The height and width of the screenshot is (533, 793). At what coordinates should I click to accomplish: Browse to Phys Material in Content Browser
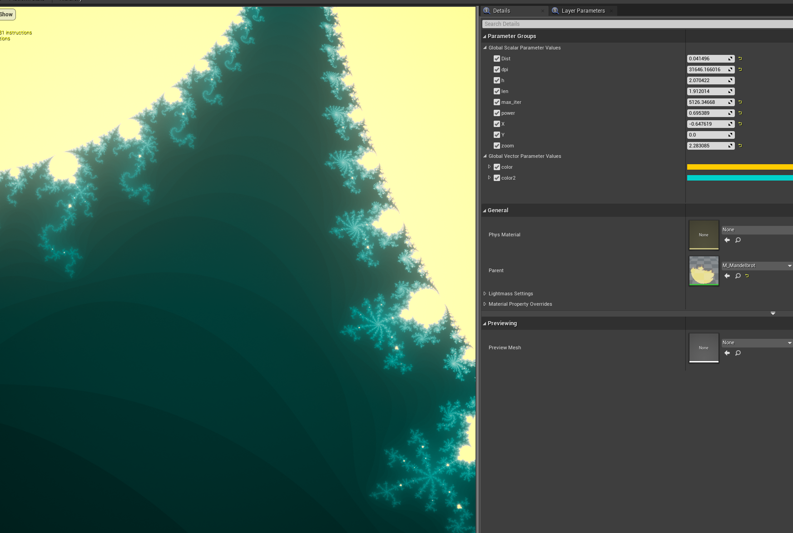click(738, 240)
